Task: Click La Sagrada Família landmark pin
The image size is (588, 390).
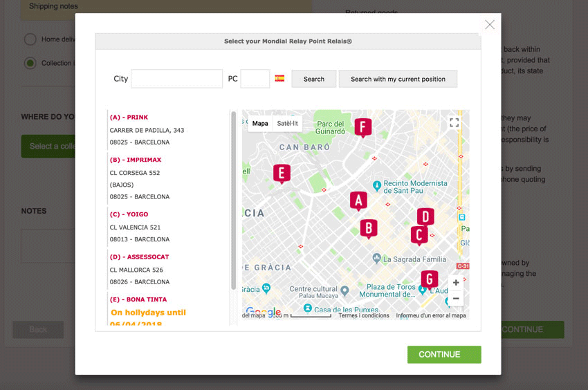Action: 377,258
